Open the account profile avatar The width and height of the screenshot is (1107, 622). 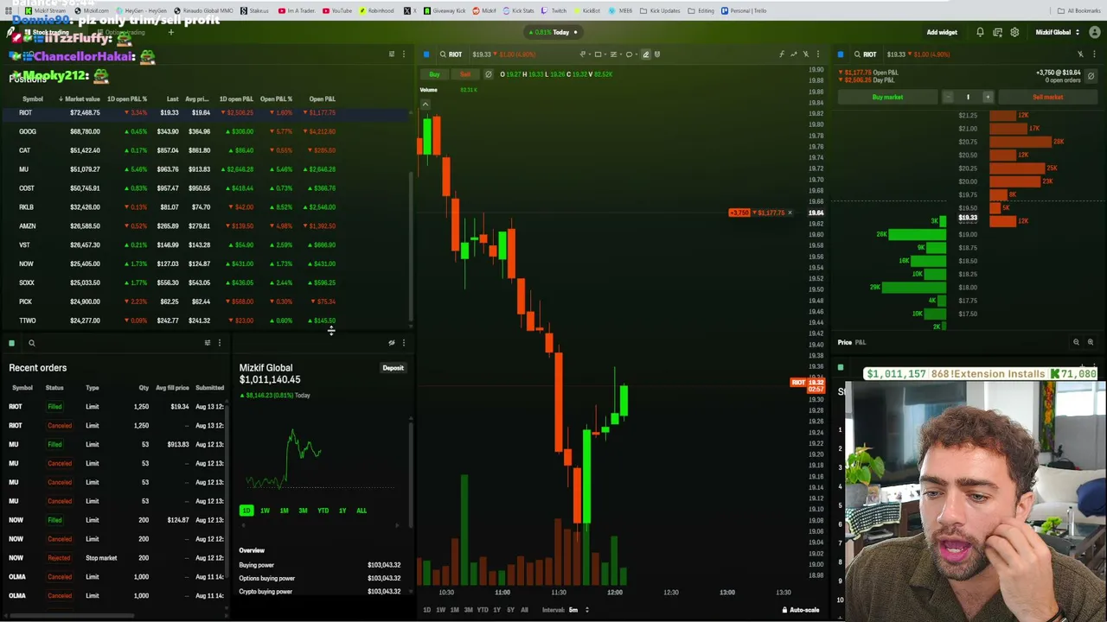pos(1094,33)
